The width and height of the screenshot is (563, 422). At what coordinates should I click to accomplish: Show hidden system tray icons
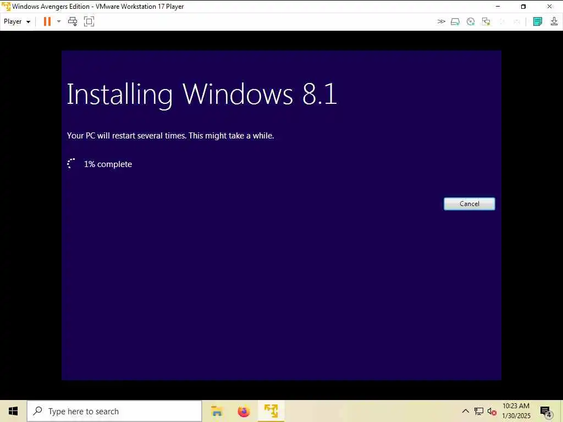point(465,411)
